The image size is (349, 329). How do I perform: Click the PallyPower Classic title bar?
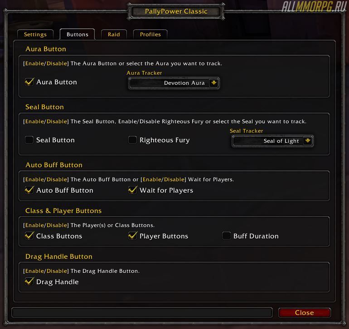coord(176,12)
